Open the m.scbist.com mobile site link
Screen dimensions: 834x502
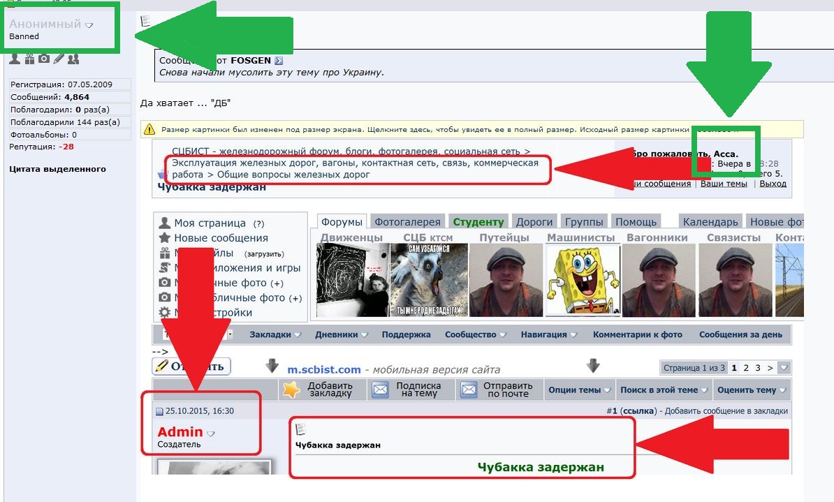[324, 369]
